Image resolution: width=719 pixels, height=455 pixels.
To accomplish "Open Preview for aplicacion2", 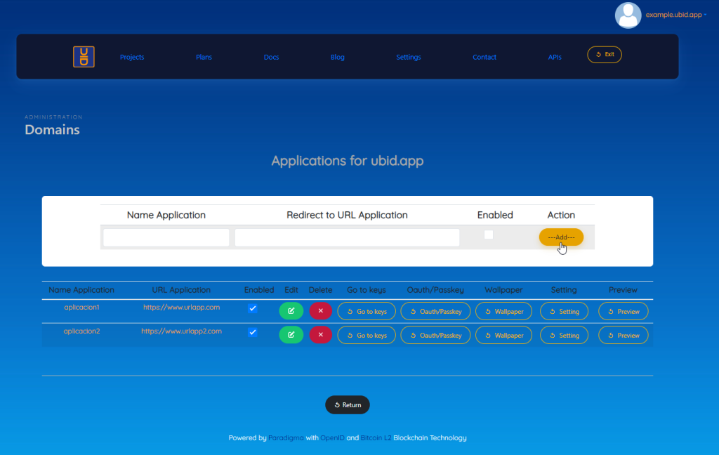I will [623, 335].
